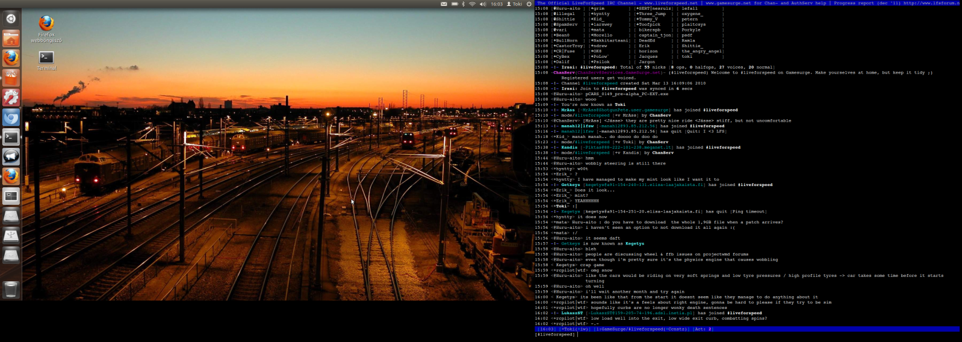The width and height of the screenshot is (962, 342).
Task: Open the messaging envelope indicator menu
Action: click(x=444, y=4)
